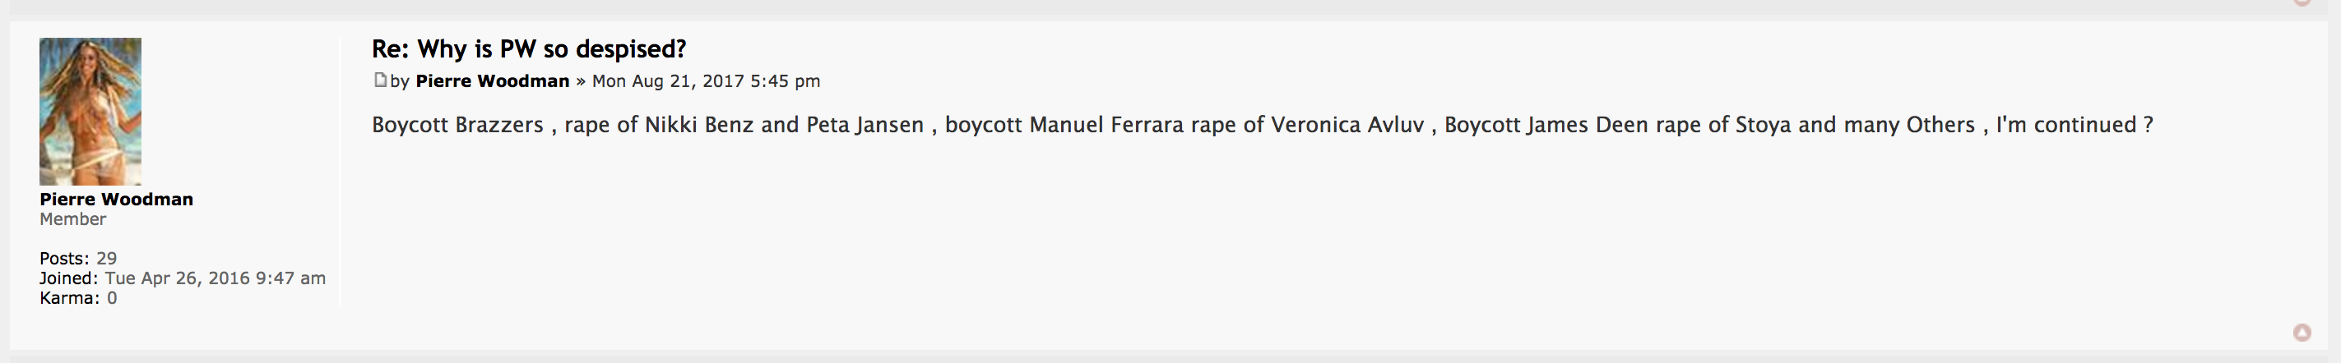The image size is (2341, 363).
Task: Click the karma value "0"
Action: (112, 299)
